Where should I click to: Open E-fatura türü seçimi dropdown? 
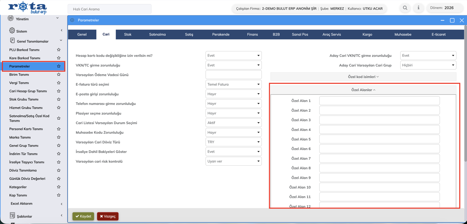pyautogui.click(x=233, y=84)
